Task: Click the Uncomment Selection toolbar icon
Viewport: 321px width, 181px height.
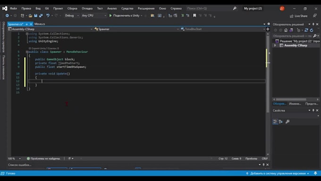Action: coord(187,16)
